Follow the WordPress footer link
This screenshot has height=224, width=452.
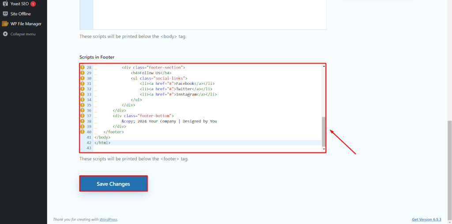(x=109, y=220)
